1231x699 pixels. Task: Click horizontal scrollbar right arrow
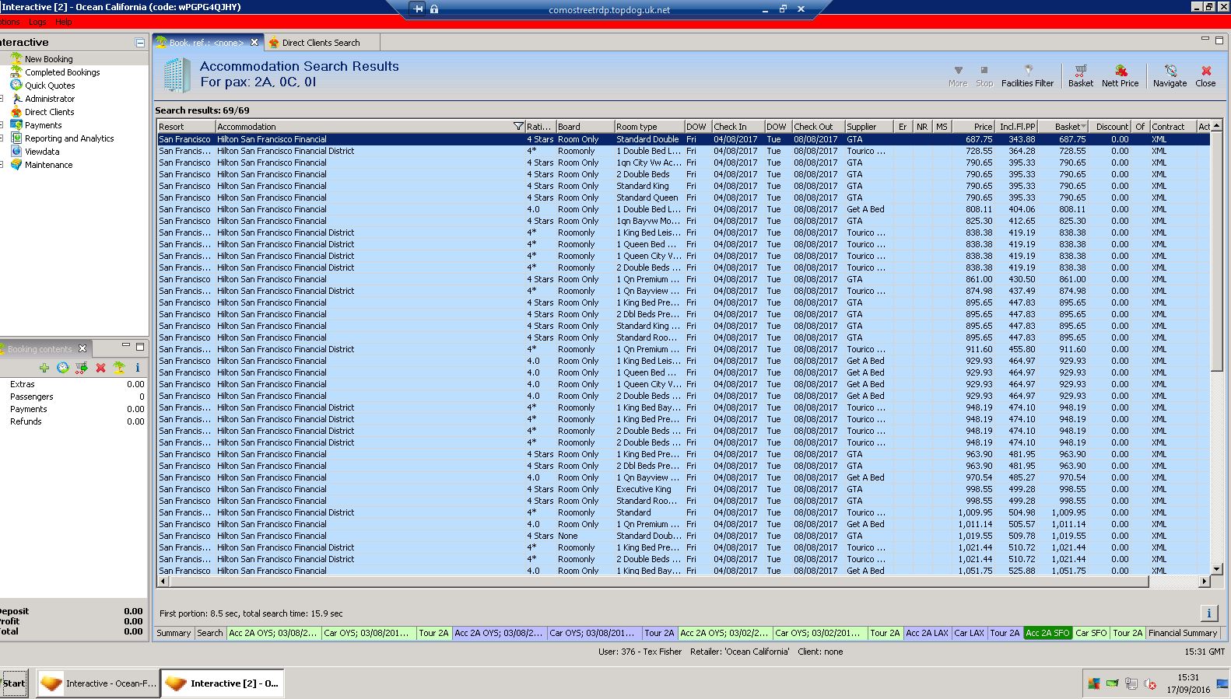click(1205, 581)
